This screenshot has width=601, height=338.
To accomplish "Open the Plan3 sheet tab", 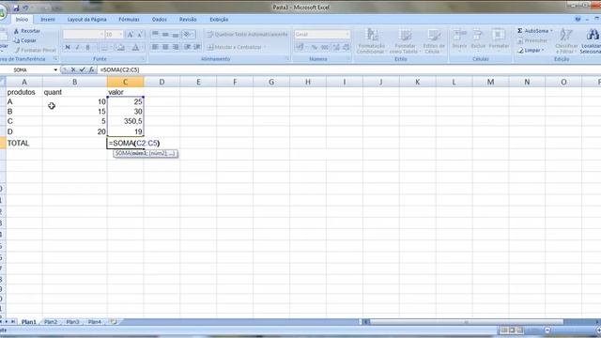I will 72,322.
